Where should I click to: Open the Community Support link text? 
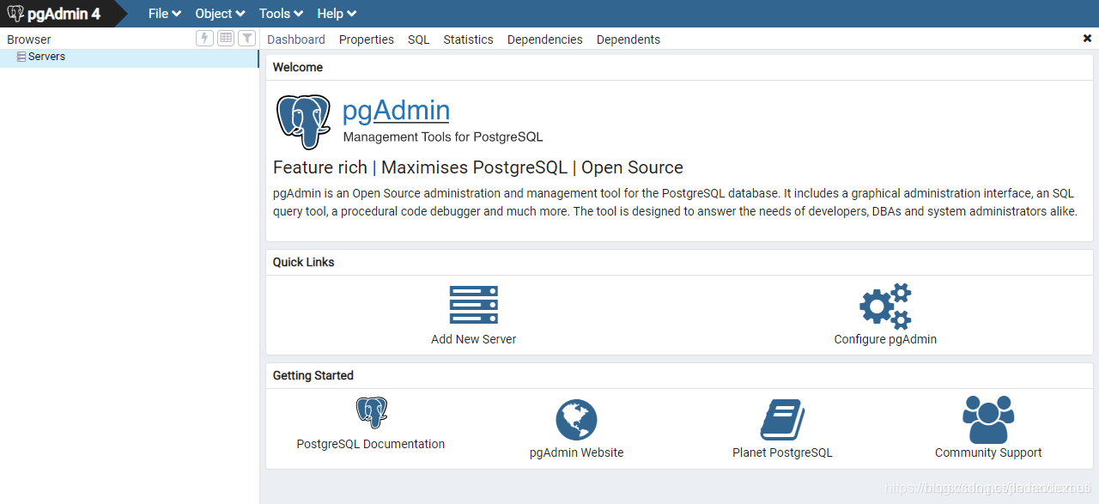point(988,452)
